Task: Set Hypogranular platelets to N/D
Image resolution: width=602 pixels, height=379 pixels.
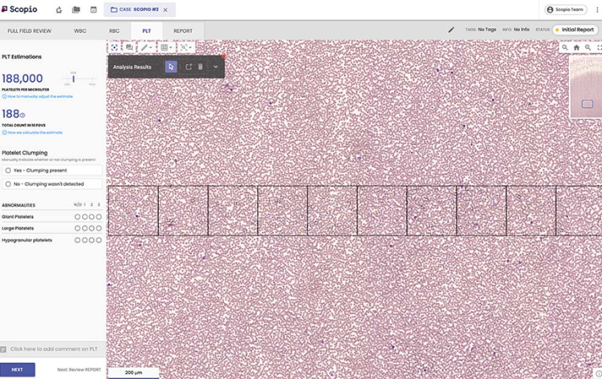Action: coord(78,240)
